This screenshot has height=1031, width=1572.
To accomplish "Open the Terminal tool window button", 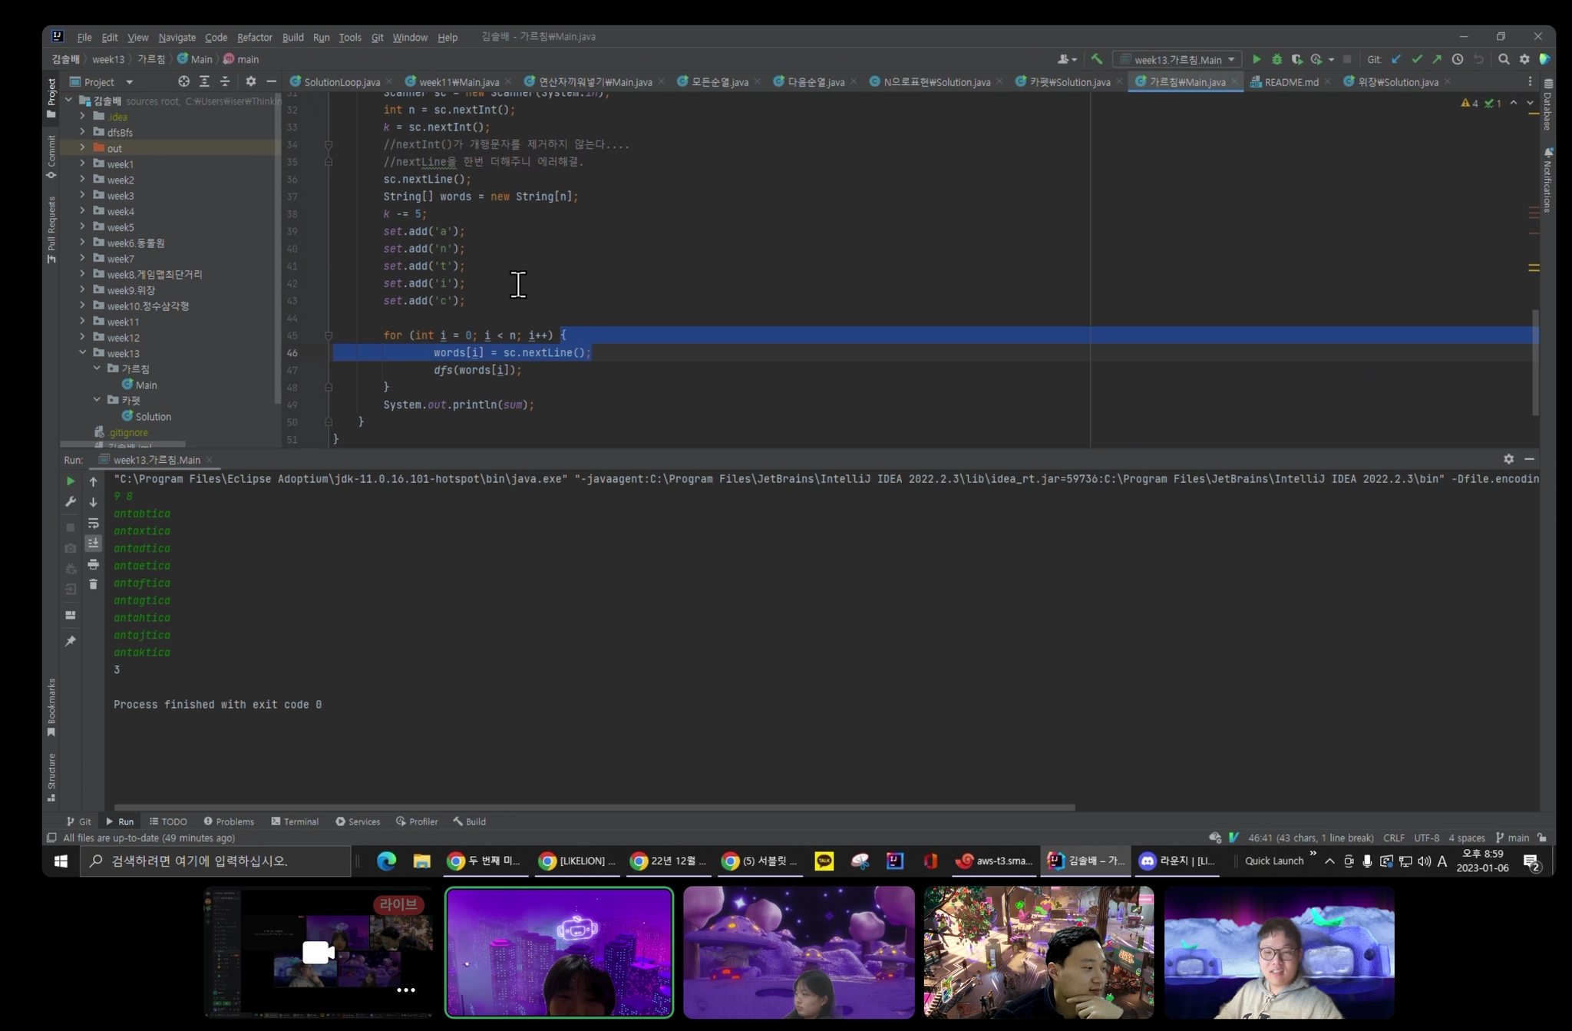I will coord(295,821).
